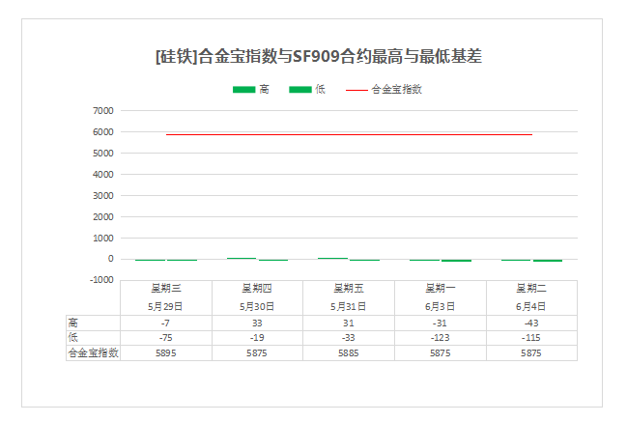Screen dimensions: 627x422
Task: Click y-axis label 2000
Action: coord(103,216)
